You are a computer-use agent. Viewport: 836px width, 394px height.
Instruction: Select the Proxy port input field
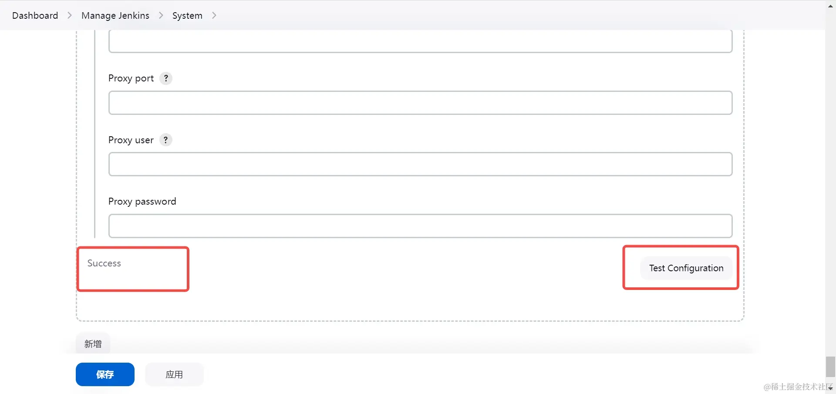coord(420,103)
